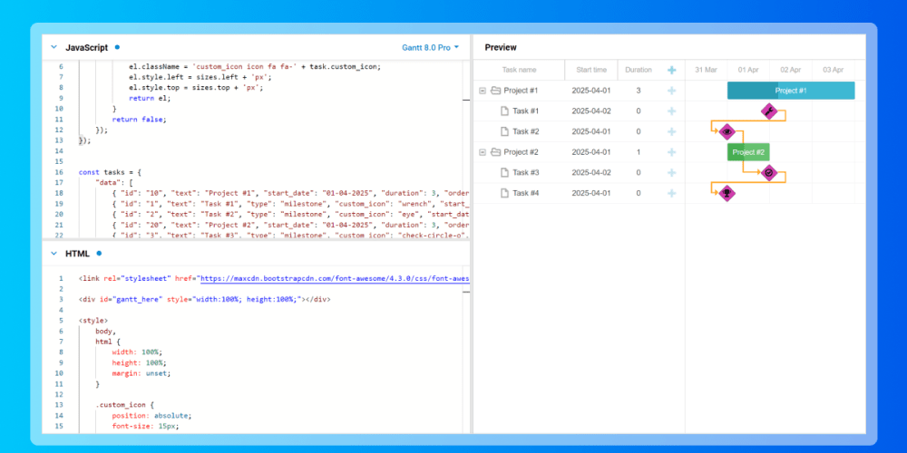
Task: Select Task #2 row name
Action: coord(526,131)
